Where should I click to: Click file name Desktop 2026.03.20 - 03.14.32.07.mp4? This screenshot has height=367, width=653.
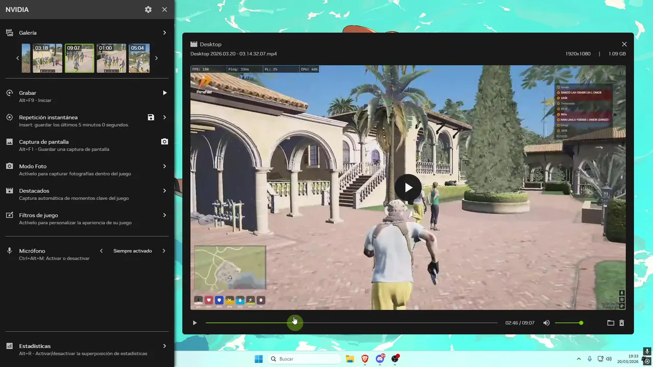(234, 54)
